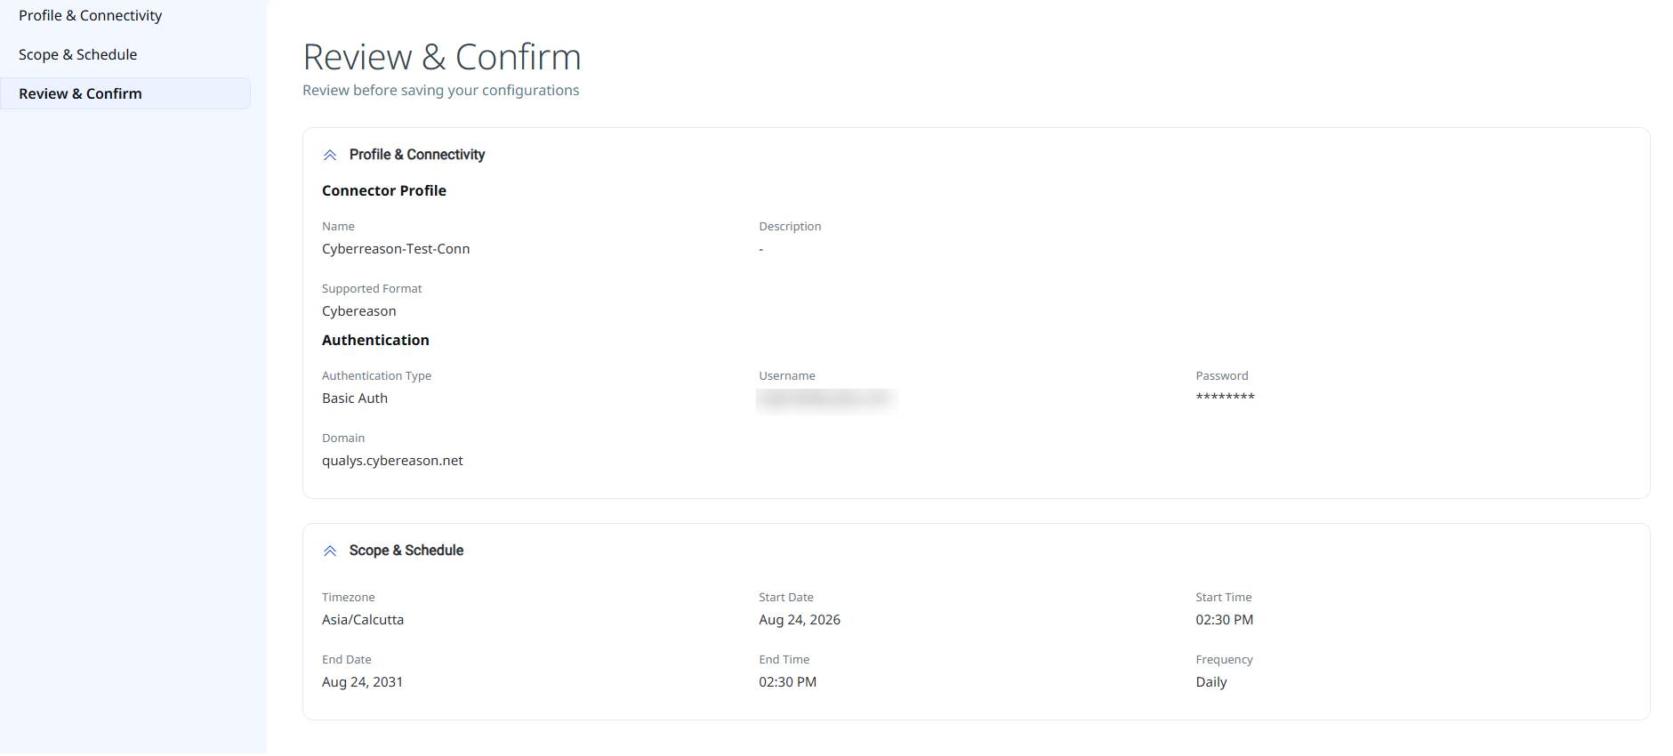Click the masked Password value

click(x=1225, y=398)
